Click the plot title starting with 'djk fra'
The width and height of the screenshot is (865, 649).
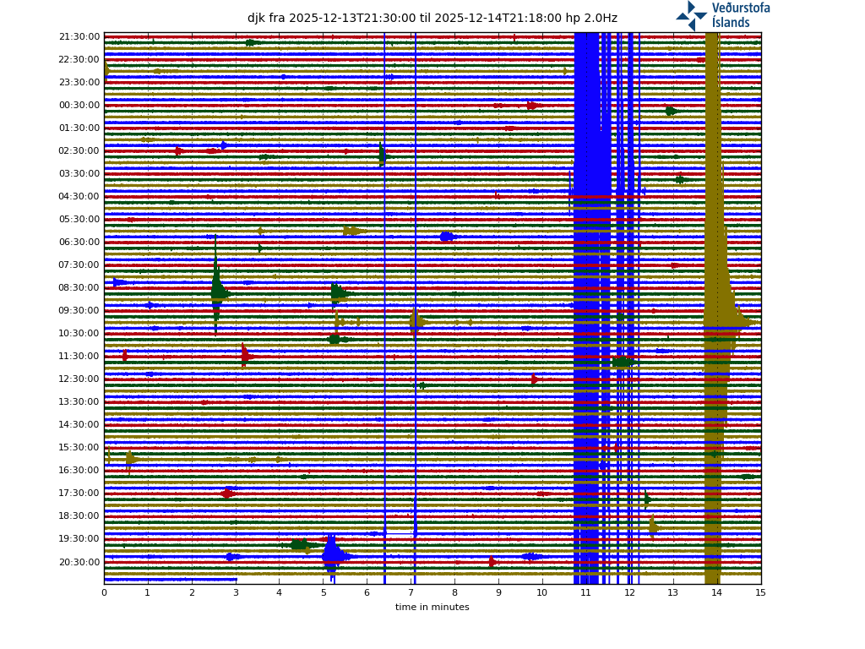432,18
